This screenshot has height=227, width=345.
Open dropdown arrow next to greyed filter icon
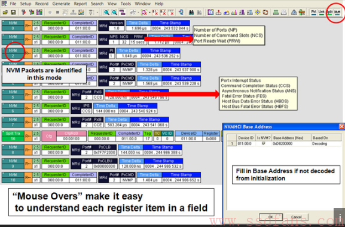pos(138,13)
